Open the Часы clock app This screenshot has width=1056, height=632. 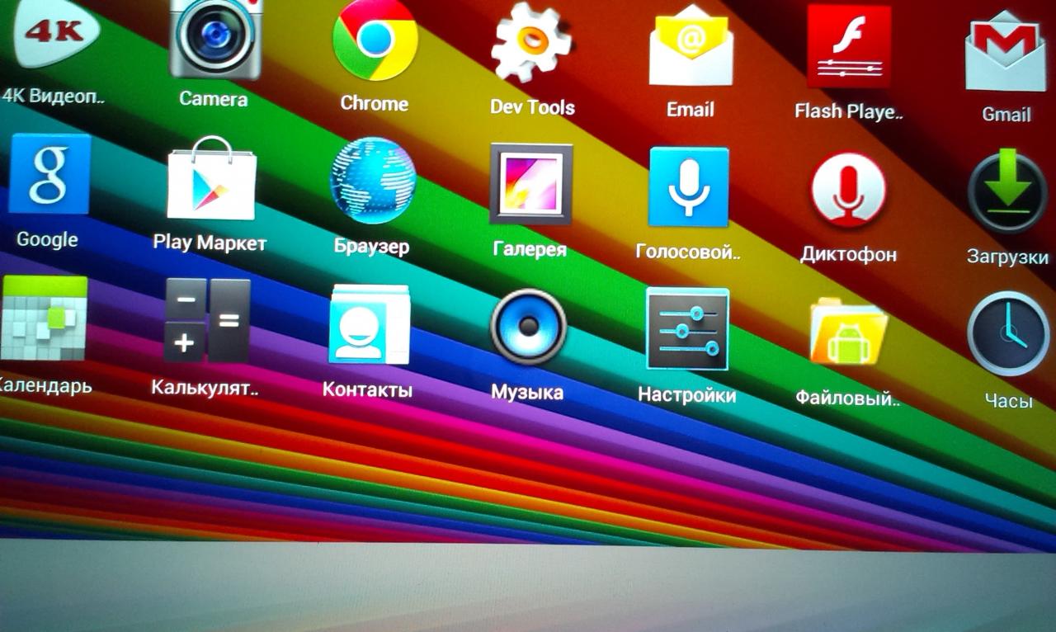point(1007,333)
